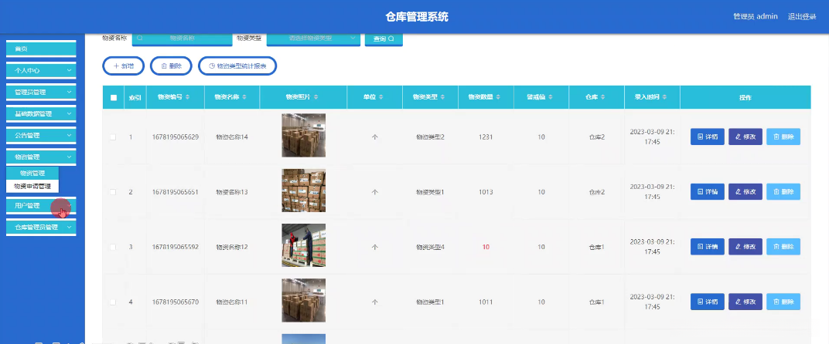Open the 物资类型统计报表 report button
829x344 pixels.
point(237,66)
